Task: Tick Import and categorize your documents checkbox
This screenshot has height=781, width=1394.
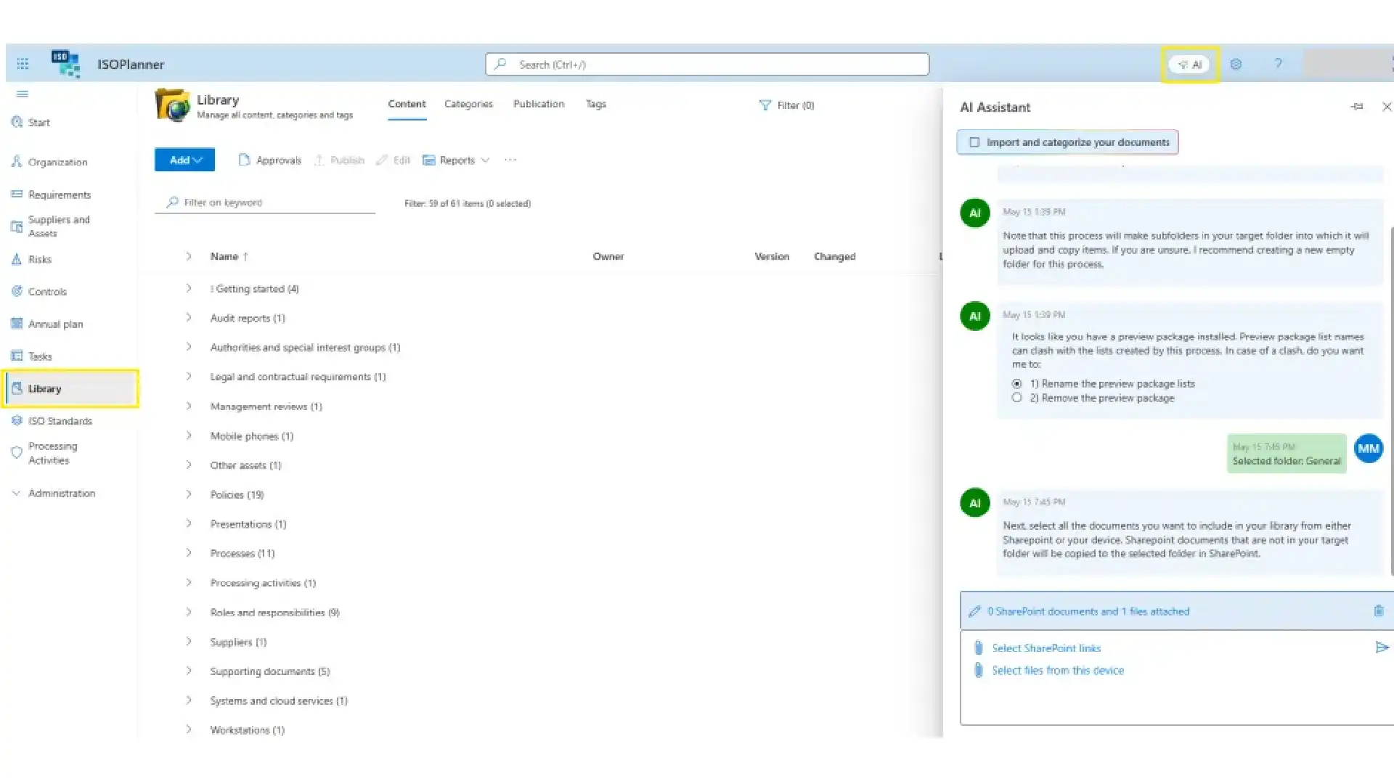Action: point(974,142)
